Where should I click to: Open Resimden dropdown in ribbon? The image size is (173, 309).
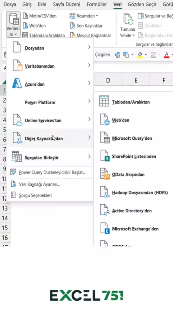click(84, 16)
